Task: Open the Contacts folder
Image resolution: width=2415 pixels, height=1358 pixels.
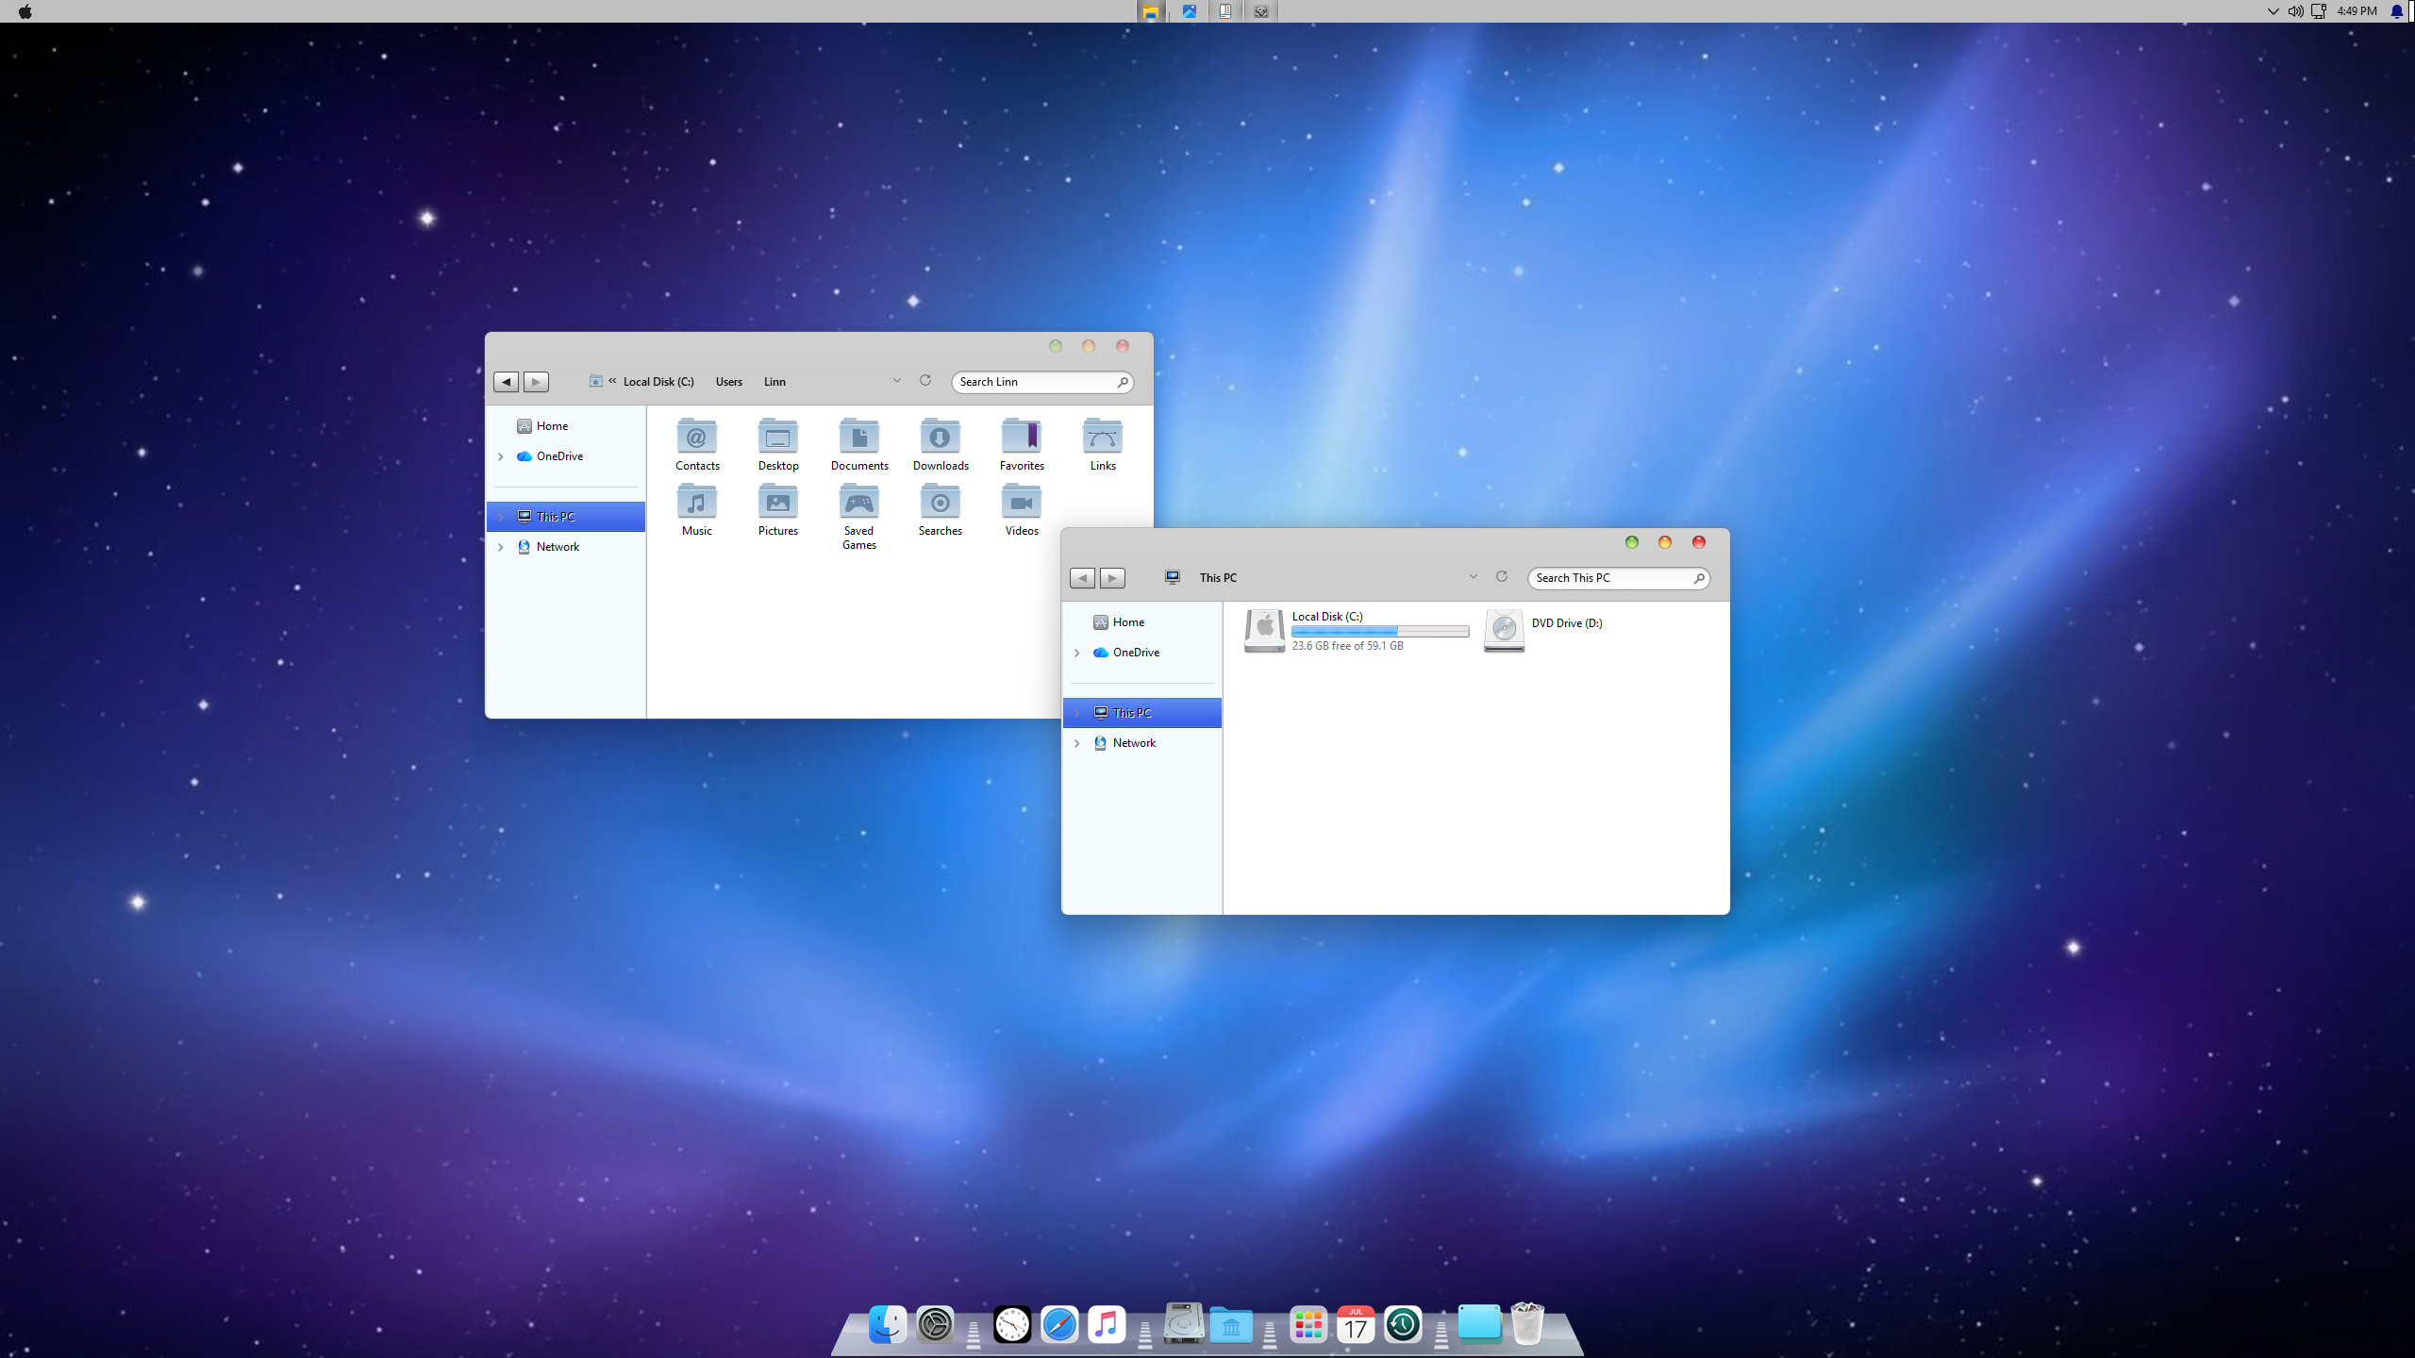Action: click(696, 439)
